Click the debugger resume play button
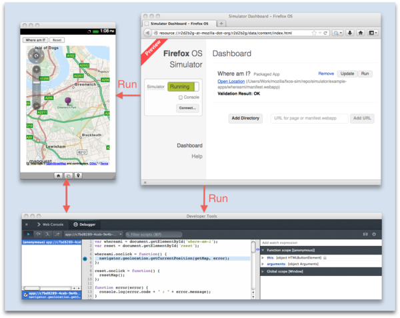Image resolution: width=400 pixels, height=318 pixels. coord(28,234)
